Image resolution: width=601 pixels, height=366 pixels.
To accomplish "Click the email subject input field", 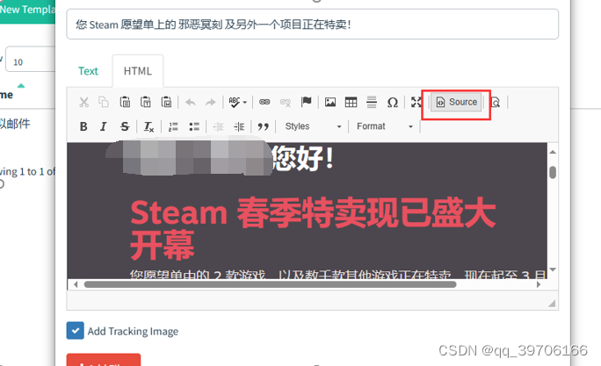I will [313, 25].
